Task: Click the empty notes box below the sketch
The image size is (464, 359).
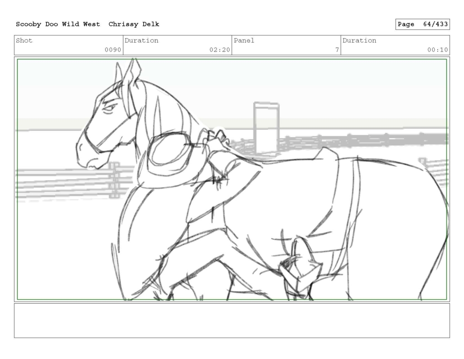Action: click(232, 321)
